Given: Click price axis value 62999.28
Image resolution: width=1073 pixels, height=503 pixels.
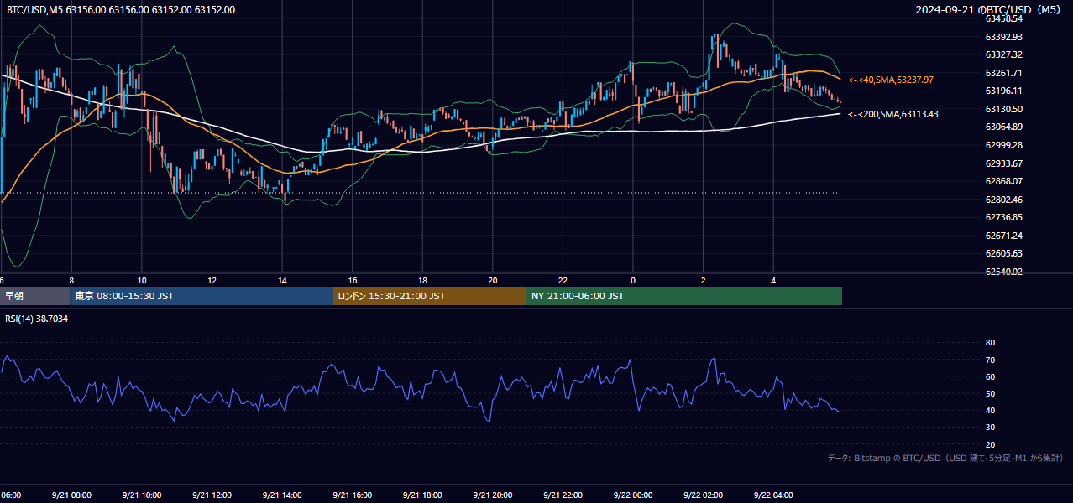Looking at the screenshot, I should coord(1003,145).
